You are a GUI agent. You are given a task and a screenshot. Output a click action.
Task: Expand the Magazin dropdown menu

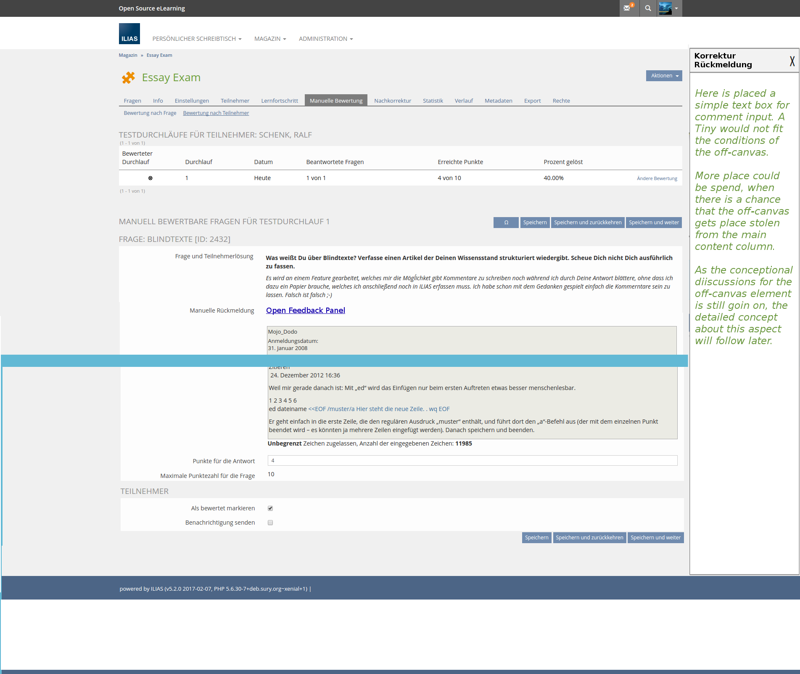[x=270, y=39]
